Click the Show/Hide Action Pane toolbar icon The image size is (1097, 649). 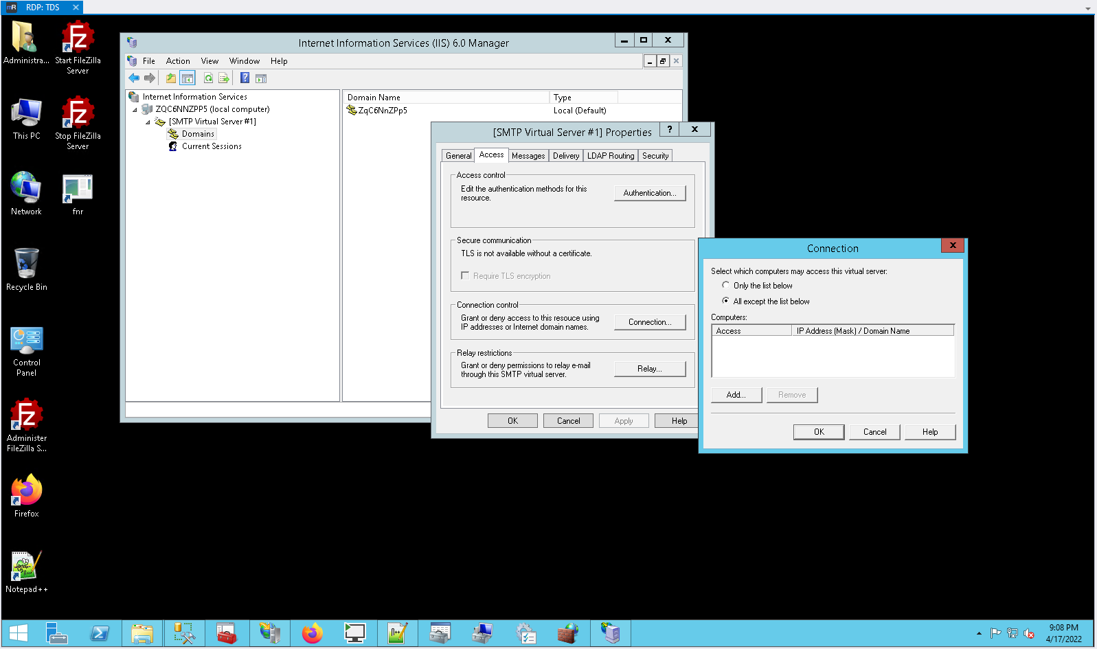pyautogui.click(x=261, y=78)
